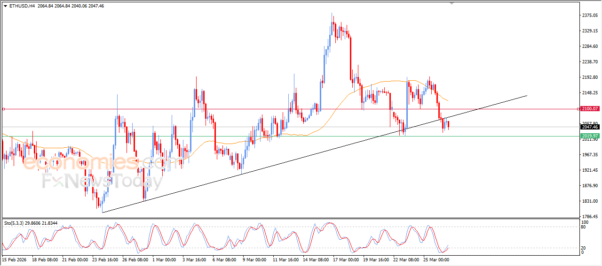This screenshot has width=602, height=266.
Task: Click the 2192.80 price scale label
Action: click(590, 77)
